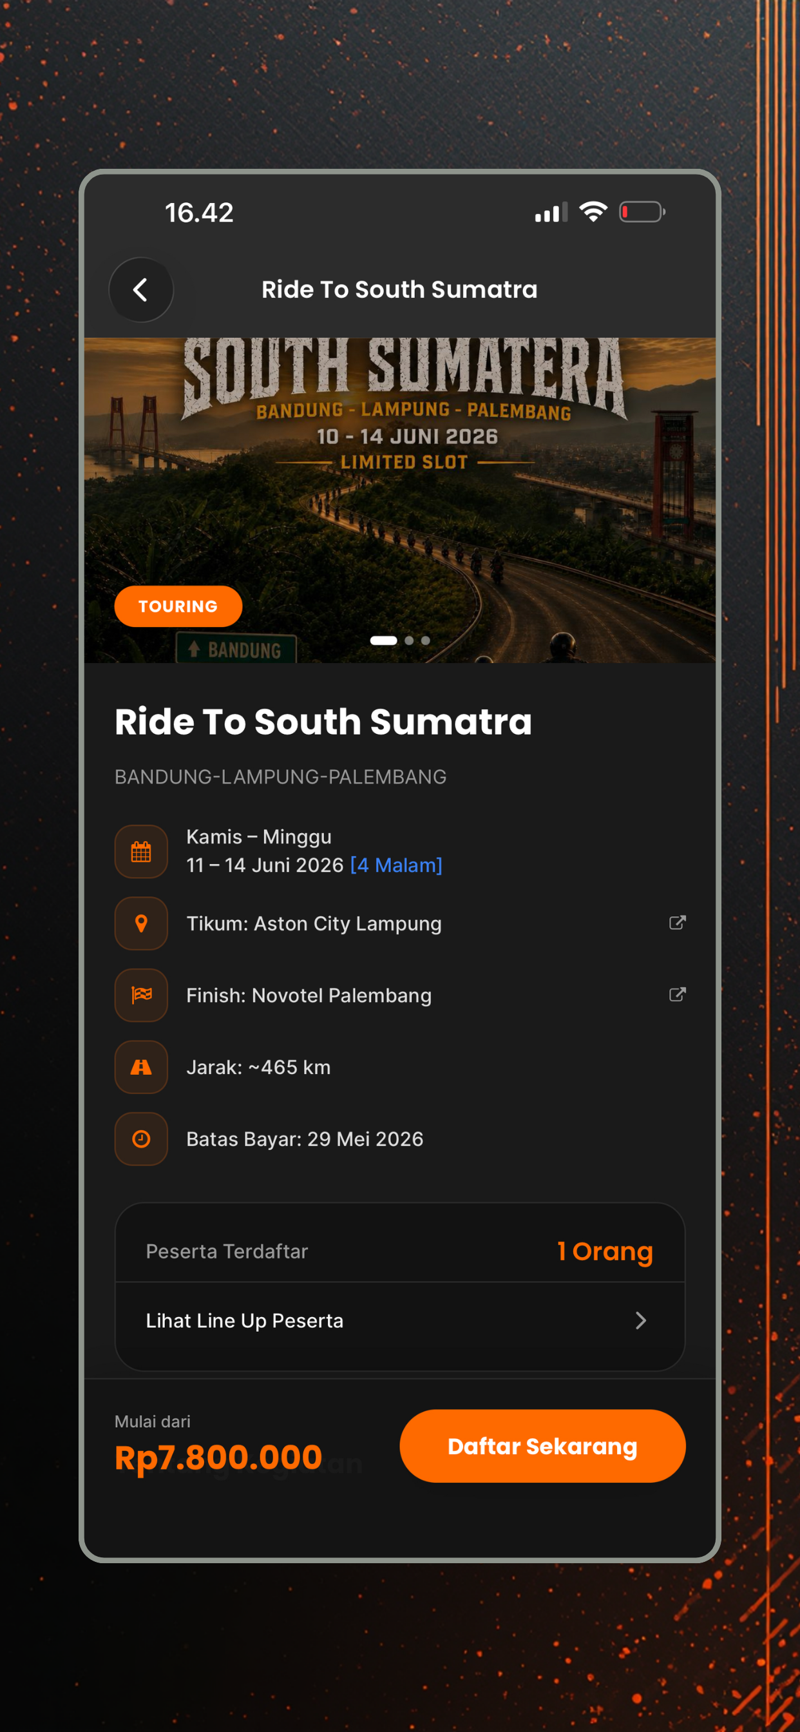
Task: Click the Peserta Terdaftar label
Action: point(227,1252)
